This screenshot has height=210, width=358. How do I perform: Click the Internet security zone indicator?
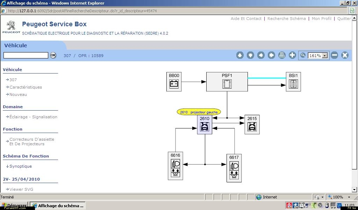point(266,197)
